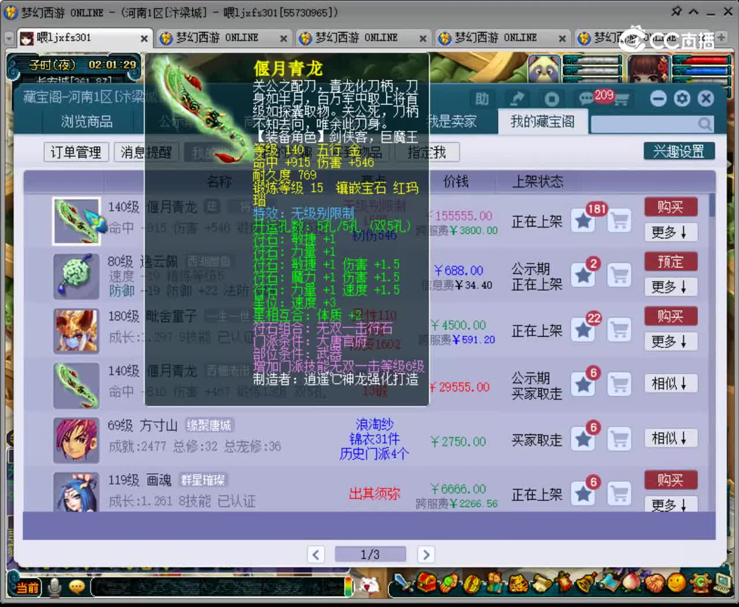Select the 喂1jxfs301 window tab

(84, 38)
